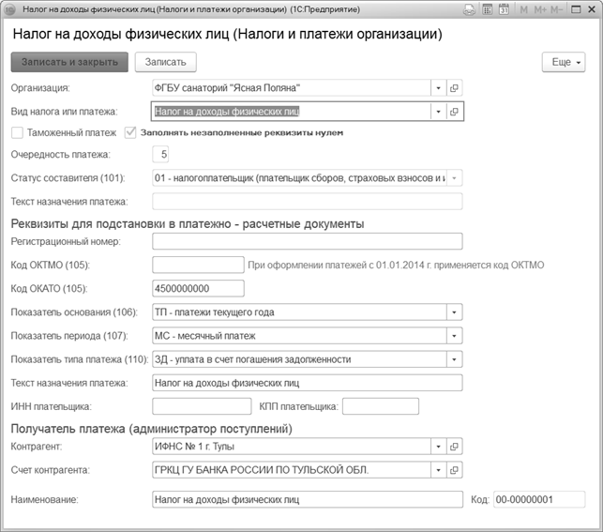
Task: Click the Записать button
Action: click(166, 62)
